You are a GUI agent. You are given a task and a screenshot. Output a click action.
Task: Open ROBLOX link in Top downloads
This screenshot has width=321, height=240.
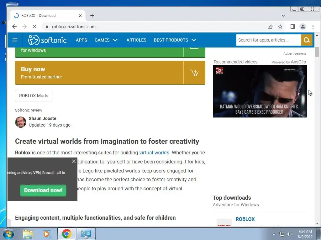tap(245, 219)
